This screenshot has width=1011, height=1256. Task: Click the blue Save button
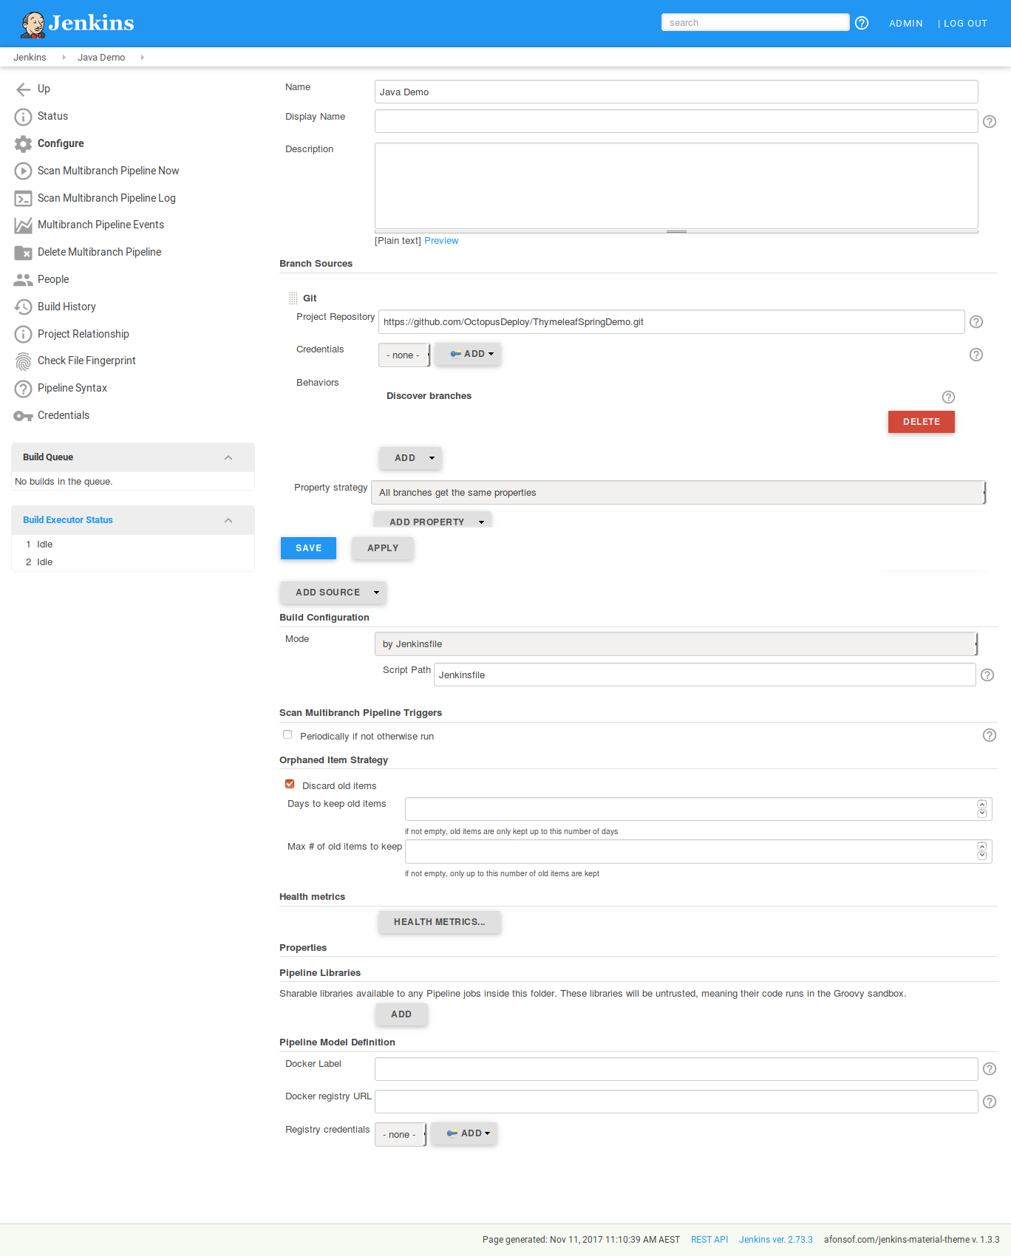pyautogui.click(x=308, y=548)
